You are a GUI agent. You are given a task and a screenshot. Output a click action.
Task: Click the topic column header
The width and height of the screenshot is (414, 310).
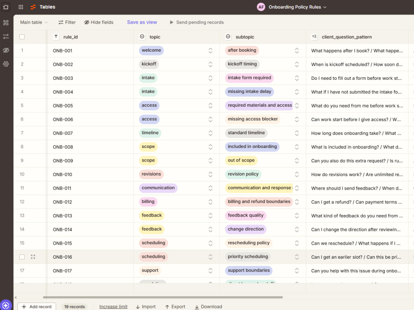coord(176,37)
